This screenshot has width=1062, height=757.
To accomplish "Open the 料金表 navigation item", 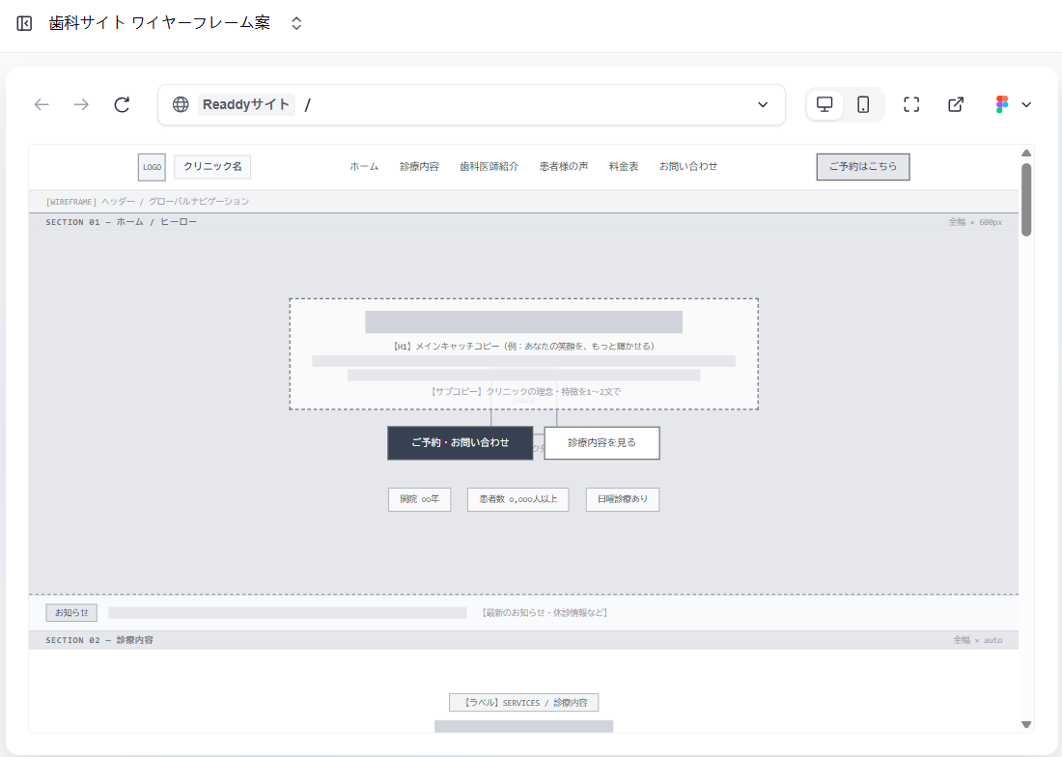I will pyautogui.click(x=624, y=167).
